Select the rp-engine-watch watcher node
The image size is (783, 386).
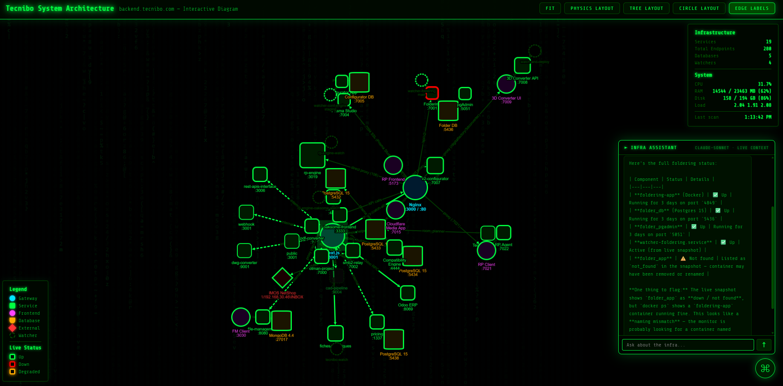(331, 143)
